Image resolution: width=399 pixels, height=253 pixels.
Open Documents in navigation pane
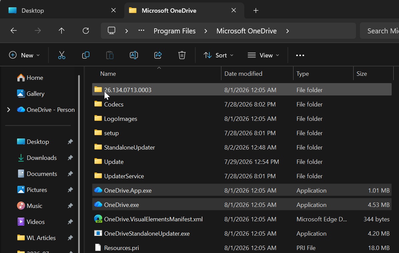click(37, 174)
